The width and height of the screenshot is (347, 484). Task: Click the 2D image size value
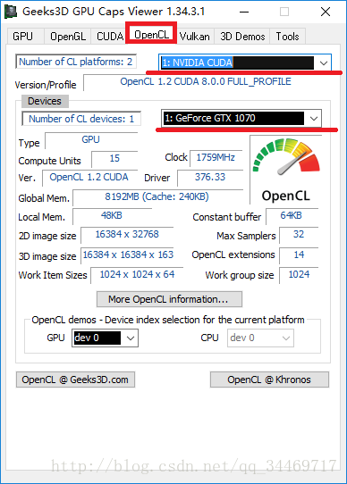(127, 234)
